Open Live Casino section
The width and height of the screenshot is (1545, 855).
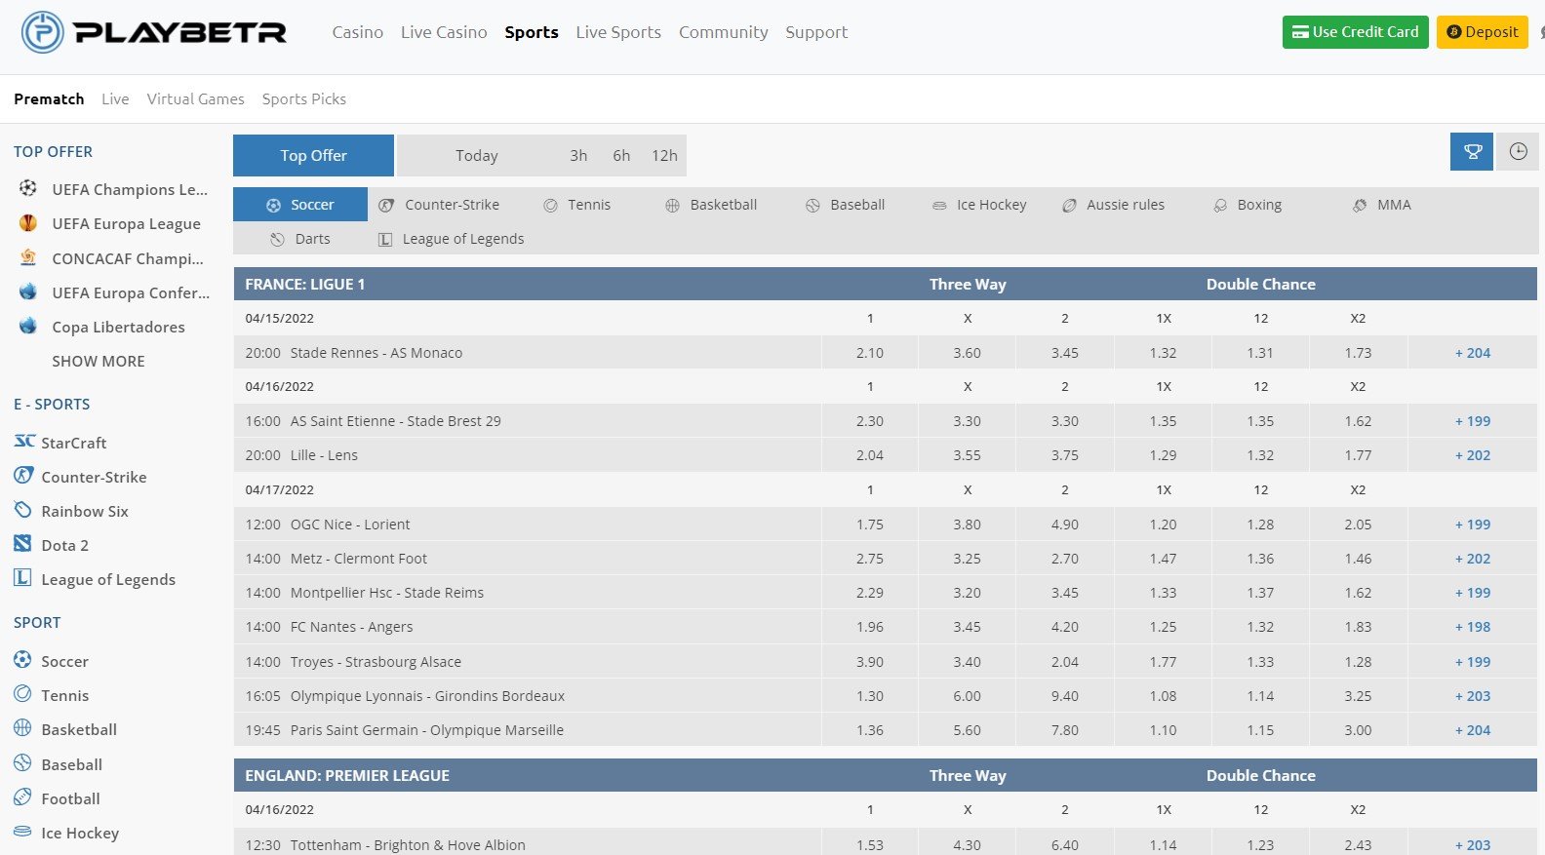[444, 32]
